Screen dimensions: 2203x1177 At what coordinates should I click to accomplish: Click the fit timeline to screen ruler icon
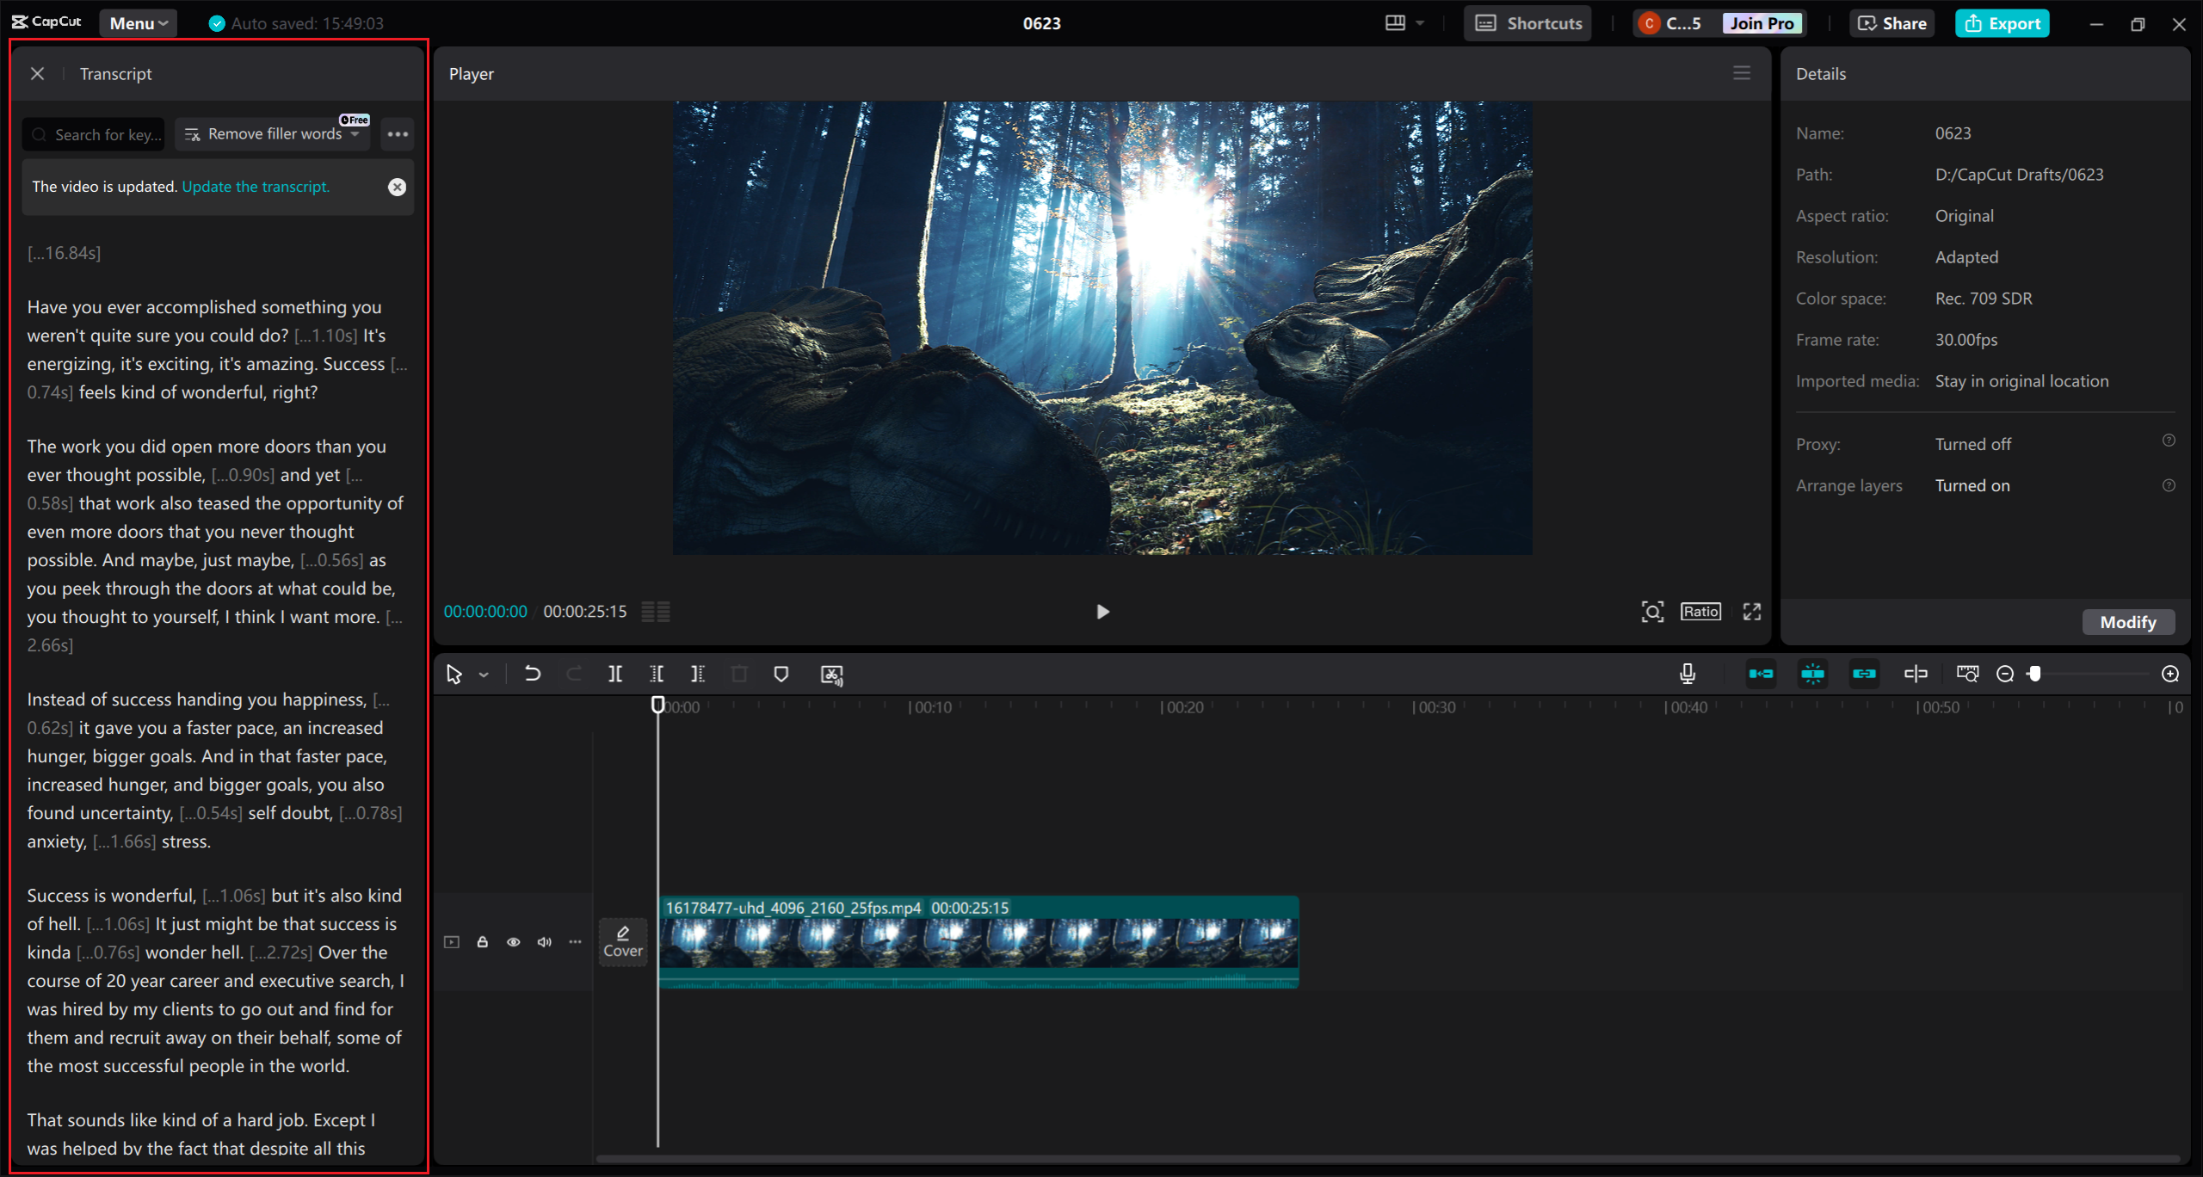pos(1968,675)
